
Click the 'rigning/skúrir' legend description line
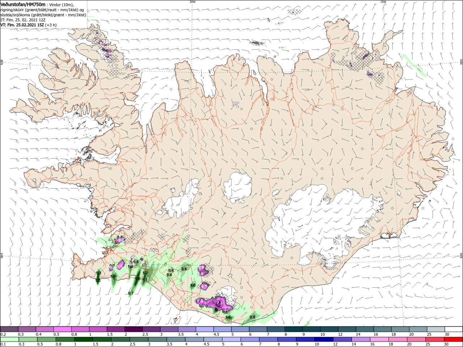[x=41, y=10]
